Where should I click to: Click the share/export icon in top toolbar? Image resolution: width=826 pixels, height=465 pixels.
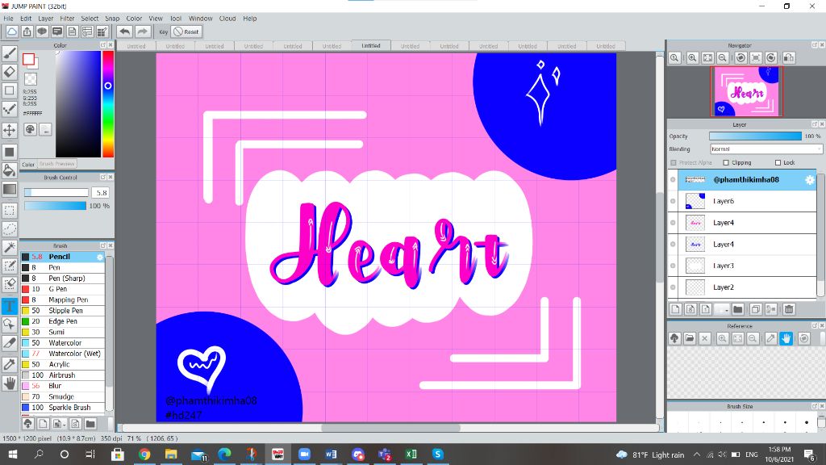[27, 31]
